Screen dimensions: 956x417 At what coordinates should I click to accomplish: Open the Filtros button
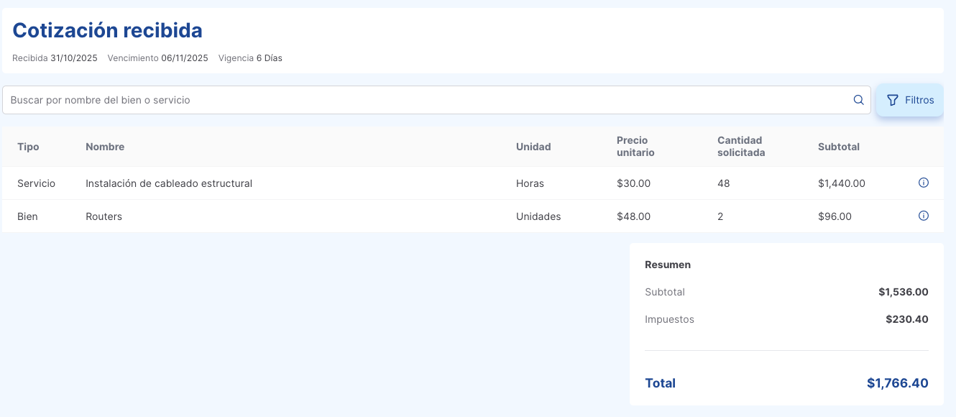tap(910, 100)
